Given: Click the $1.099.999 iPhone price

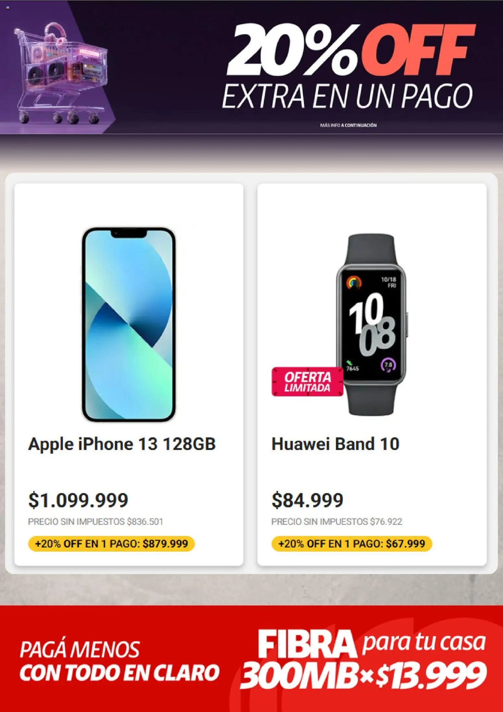Looking at the screenshot, I should 78,500.
